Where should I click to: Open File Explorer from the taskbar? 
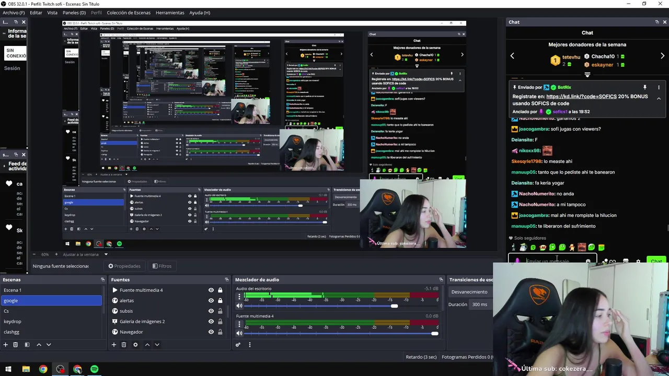(26, 369)
